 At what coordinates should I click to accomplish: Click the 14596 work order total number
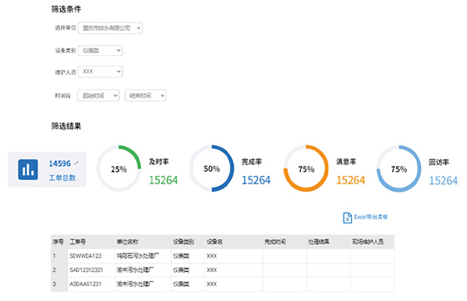point(60,163)
